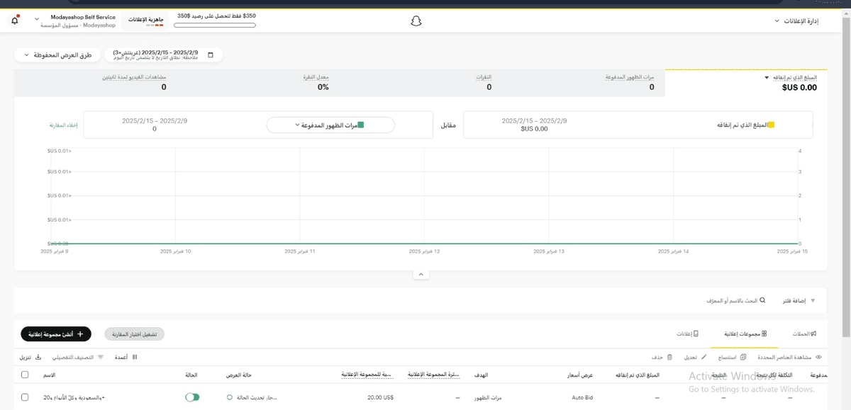
Task: Toggle off the ad set's status switch
Action: click(x=192, y=397)
